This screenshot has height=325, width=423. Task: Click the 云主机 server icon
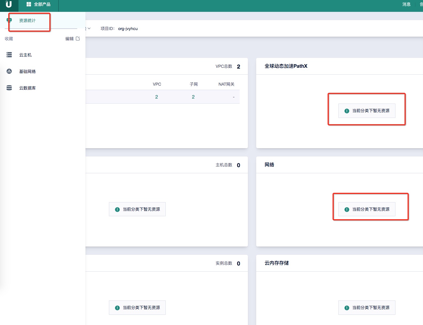point(9,55)
